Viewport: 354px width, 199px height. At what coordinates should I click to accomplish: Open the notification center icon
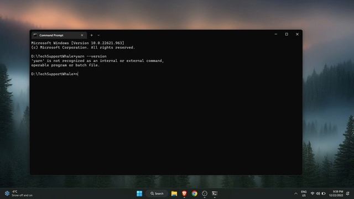[x=348, y=193]
